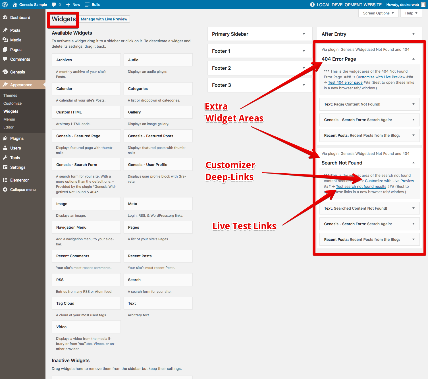Open the Help dropdown tab
Screen dimensions: 428x379
(411, 13)
